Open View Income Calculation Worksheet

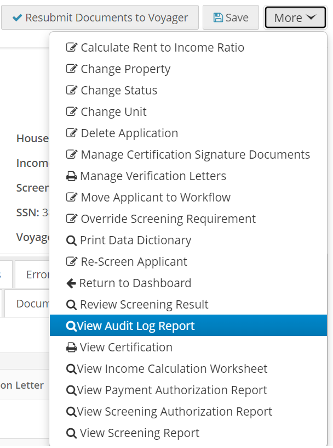pyautogui.click(x=172, y=369)
